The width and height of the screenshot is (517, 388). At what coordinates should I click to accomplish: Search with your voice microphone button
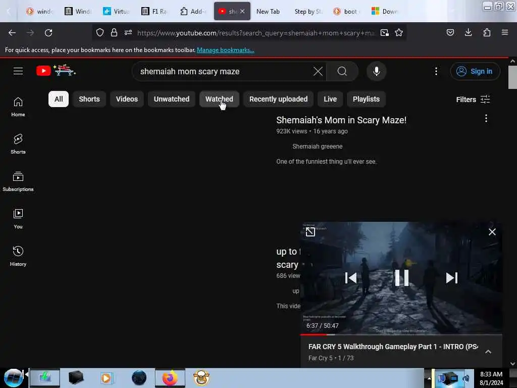tap(377, 71)
